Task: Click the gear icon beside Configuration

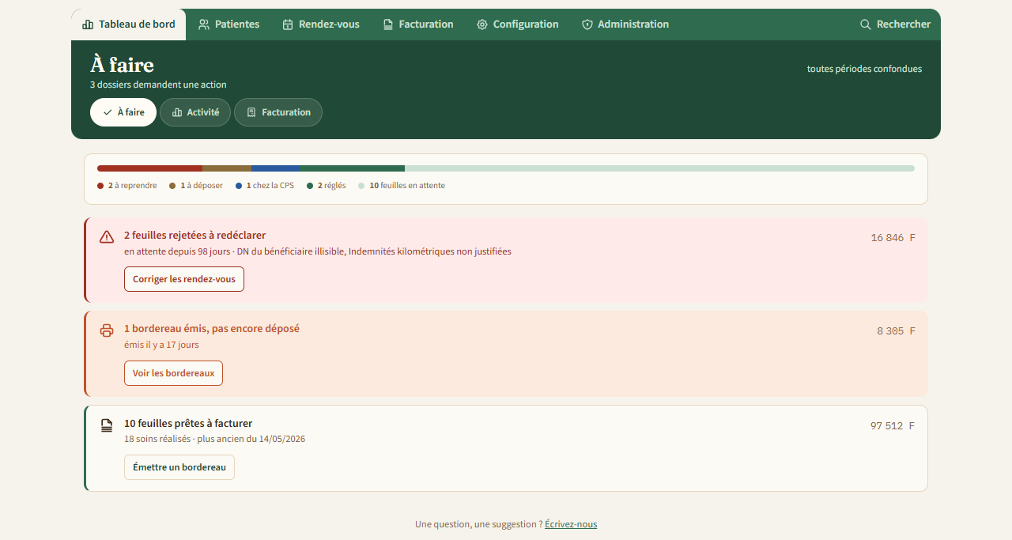Action: (482, 25)
